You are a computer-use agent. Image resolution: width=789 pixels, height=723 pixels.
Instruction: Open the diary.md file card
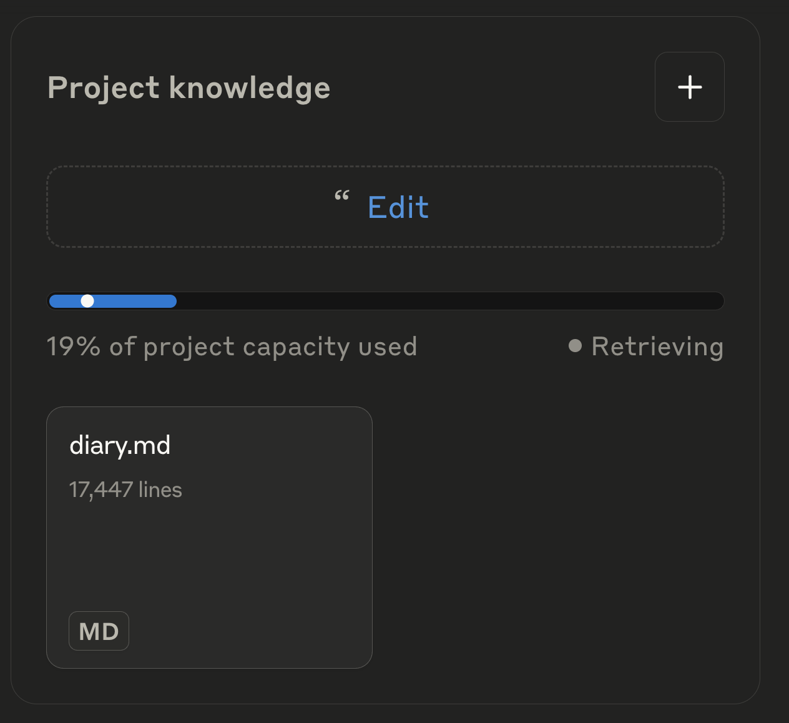[209, 549]
